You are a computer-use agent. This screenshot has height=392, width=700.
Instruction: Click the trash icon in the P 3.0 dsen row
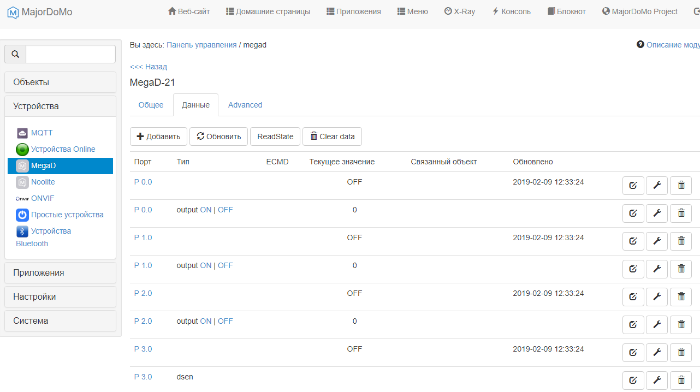click(x=681, y=380)
